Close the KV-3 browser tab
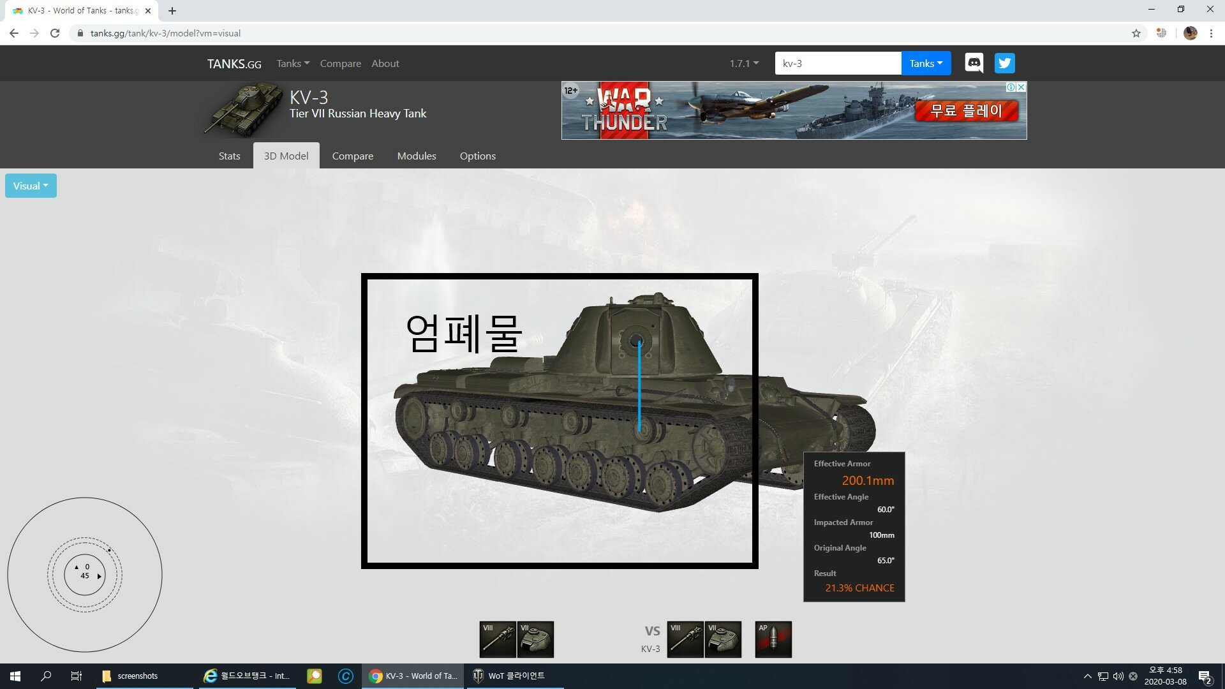The height and width of the screenshot is (689, 1225). pyautogui.click(x=148, y=11)
